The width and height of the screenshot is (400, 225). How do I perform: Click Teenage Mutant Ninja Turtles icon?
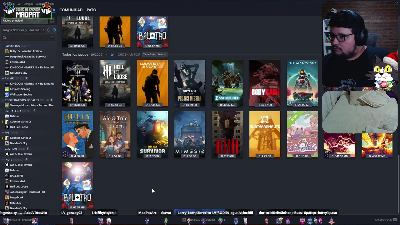[x=7, y=105]
